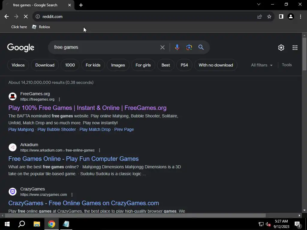Share this page icon in address bar
The image size is (307, 230).
[260, 17]
